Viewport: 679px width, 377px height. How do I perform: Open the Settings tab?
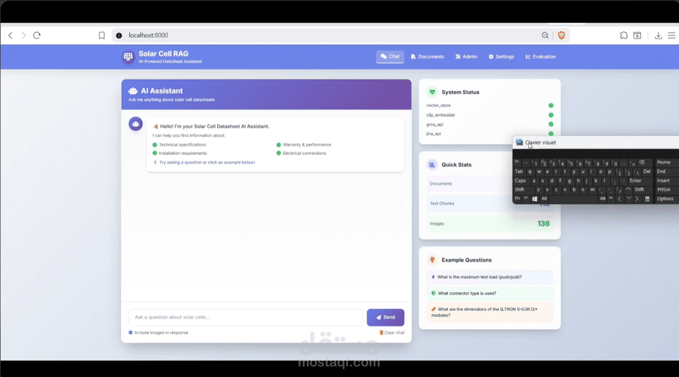(501, 57)
